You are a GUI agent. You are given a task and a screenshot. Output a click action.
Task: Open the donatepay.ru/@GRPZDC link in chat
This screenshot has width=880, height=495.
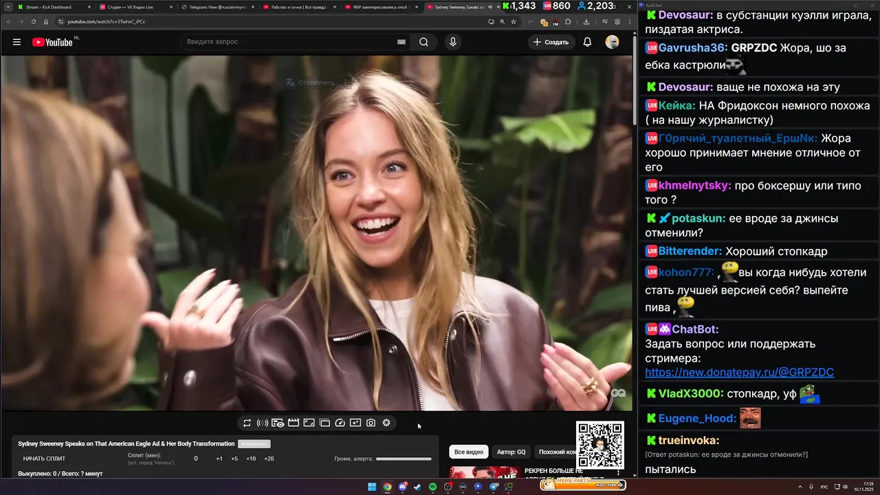[x=739, y=372]
